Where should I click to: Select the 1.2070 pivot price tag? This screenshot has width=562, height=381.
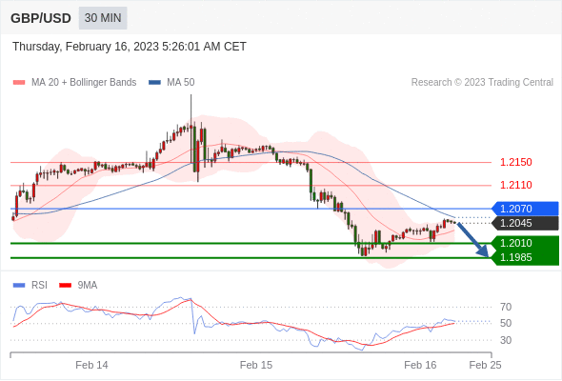525,209
